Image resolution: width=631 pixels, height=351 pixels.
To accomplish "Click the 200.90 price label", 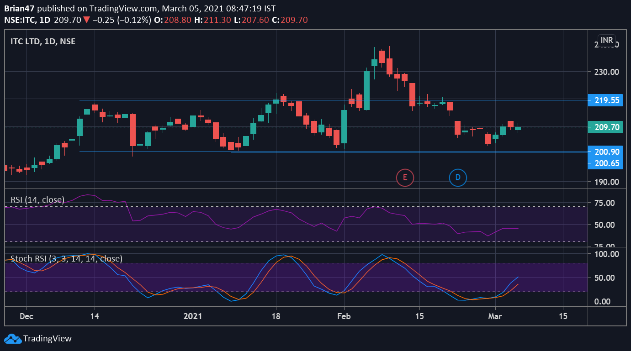I will point(605,152).
